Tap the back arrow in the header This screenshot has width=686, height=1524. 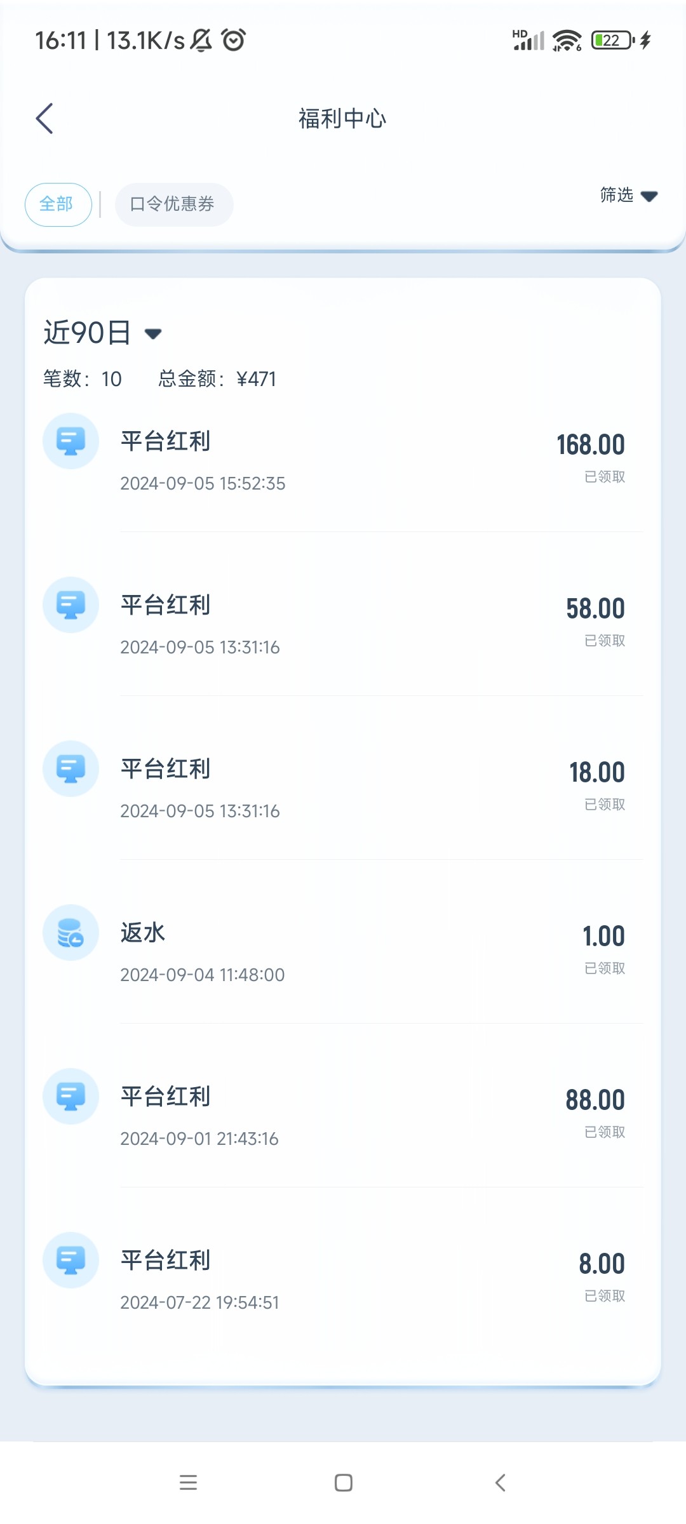point(44,119)
